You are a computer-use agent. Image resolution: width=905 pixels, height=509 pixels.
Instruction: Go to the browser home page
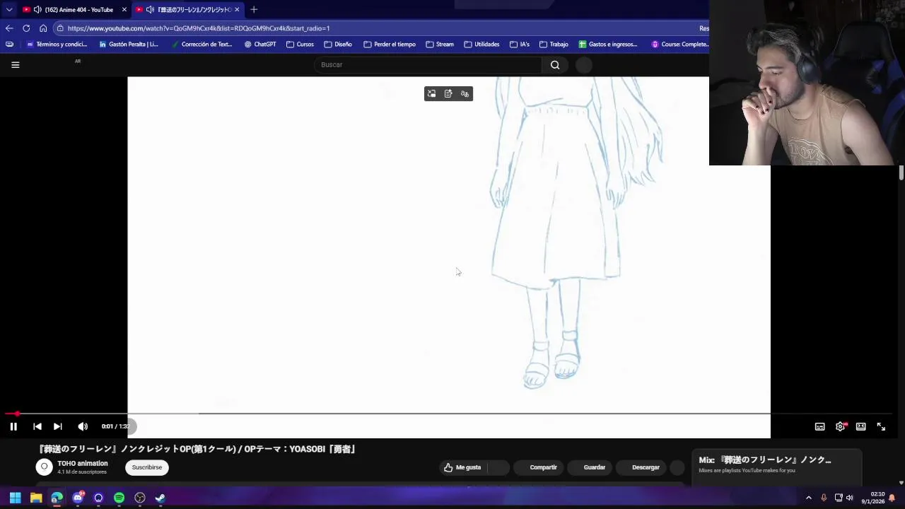(43, 28)
